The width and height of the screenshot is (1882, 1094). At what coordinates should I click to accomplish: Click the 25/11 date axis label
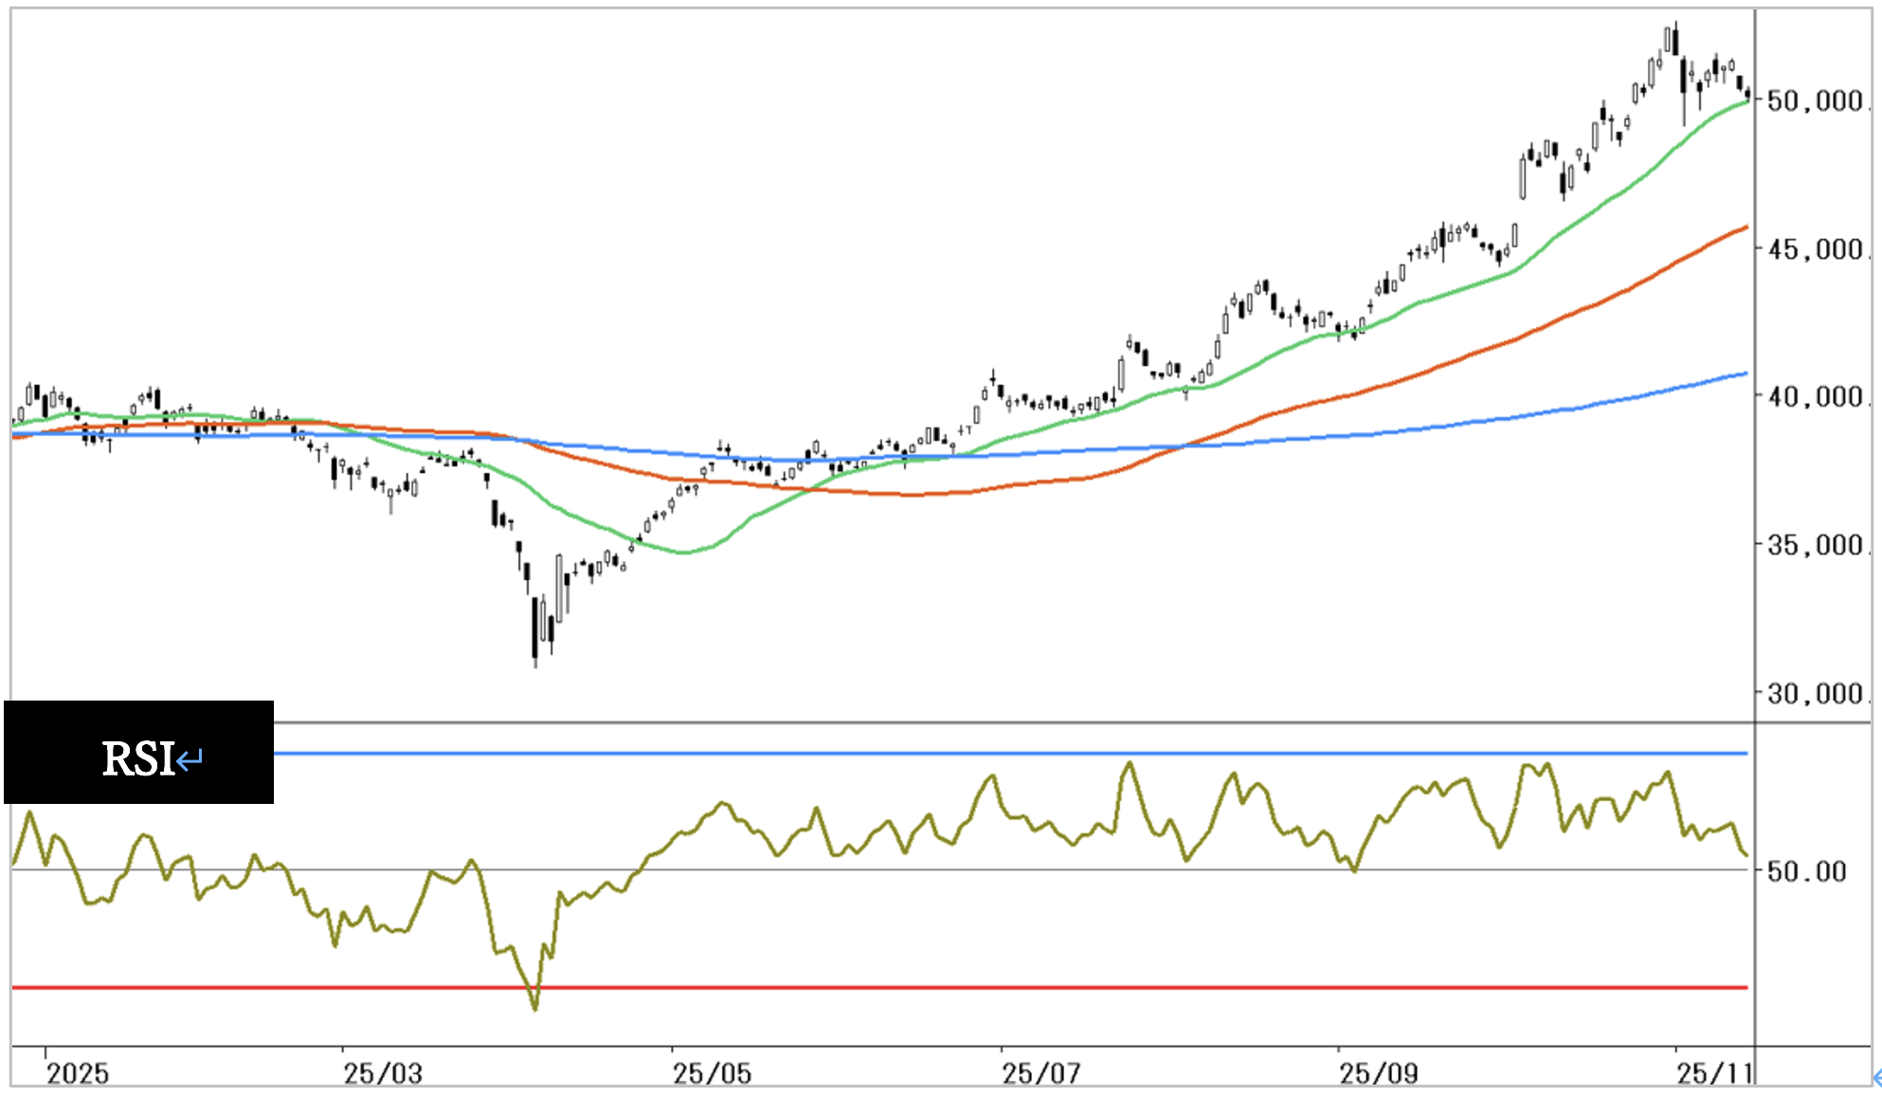click(x=1713, y=1073)
